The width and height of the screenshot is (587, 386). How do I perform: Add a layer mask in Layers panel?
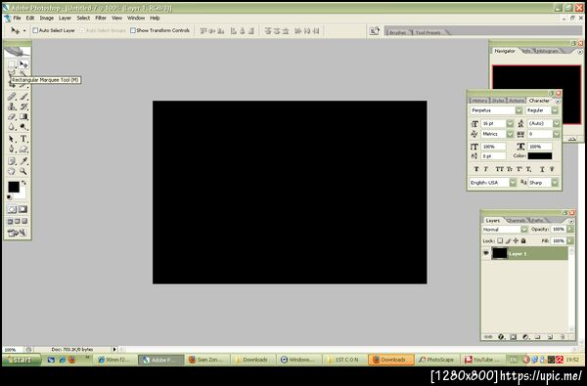point(514,337)
